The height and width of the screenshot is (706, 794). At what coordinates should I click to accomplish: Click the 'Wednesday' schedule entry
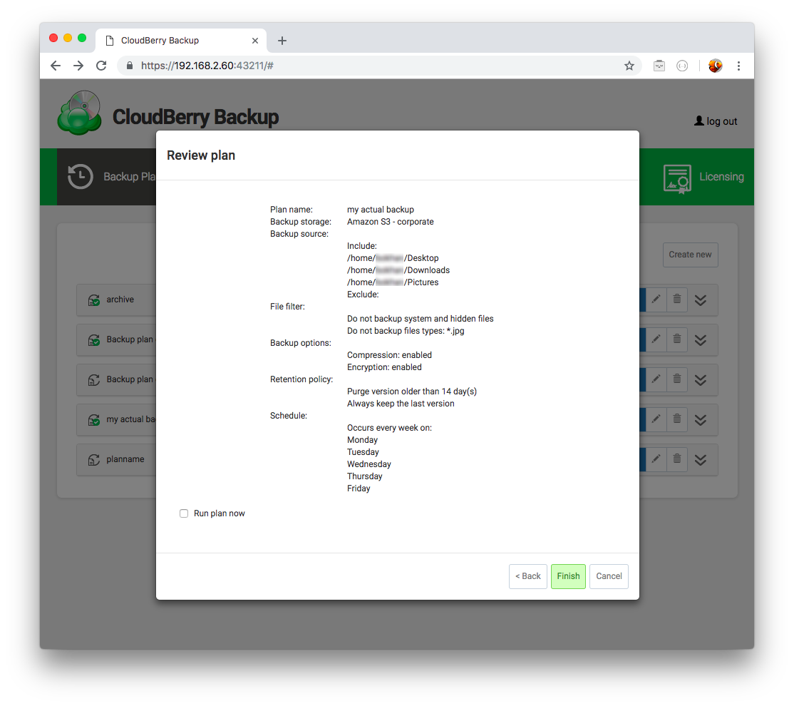(x=368, y=464)
